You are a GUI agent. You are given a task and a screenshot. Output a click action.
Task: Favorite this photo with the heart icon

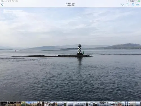pyautogui.click(x=122, y=5)
